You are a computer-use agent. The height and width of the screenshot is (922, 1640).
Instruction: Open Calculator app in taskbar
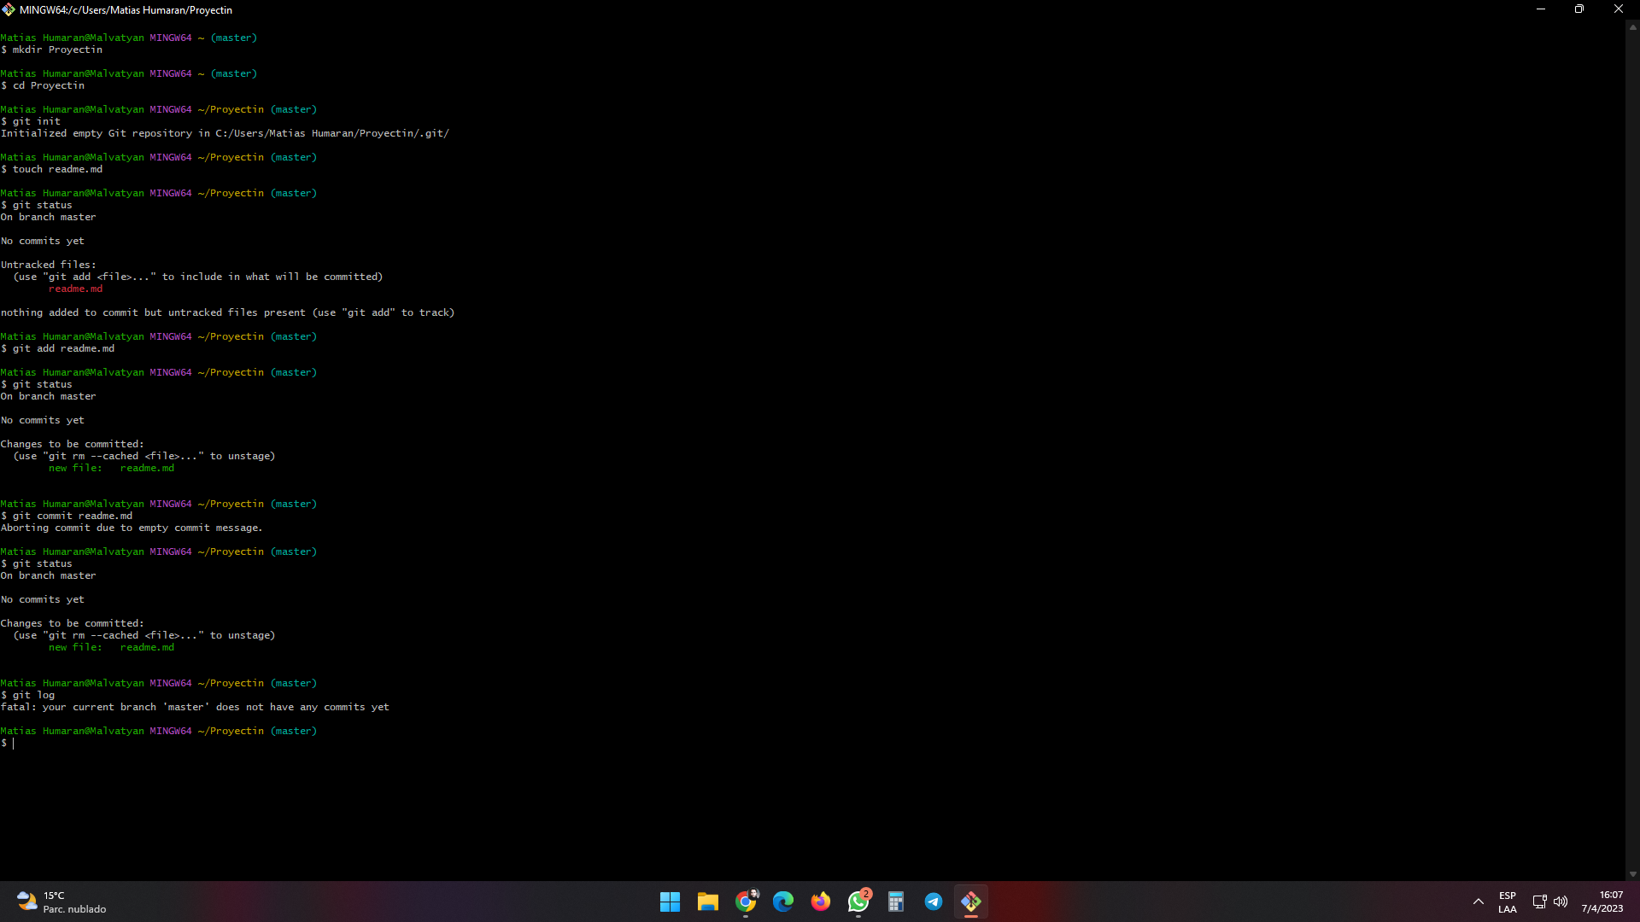pyautogui.click(x=896, y=902)
